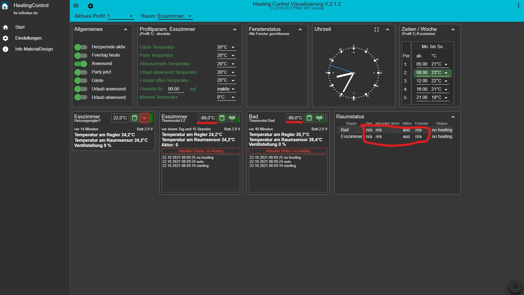Click window status icon on Thermostat EZ card
This screenshot has width=524, height=295.
[x=222, y=118]
